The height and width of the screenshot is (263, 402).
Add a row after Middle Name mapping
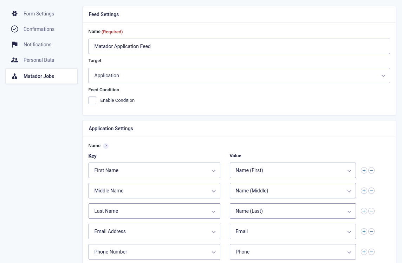click(364, 191)
